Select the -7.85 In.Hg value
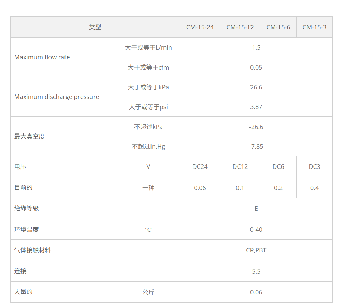 256,146
